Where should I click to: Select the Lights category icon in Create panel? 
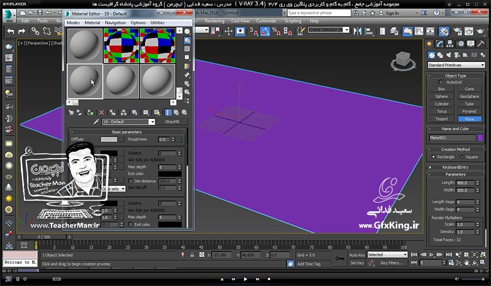449,55
